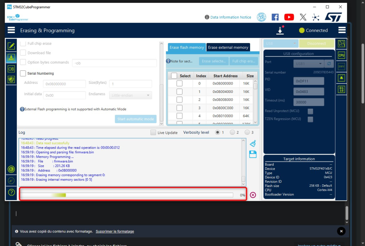The image size is (365, 246).
Task: Select the Erasing & Programming download icon
Action: click(11, 58)
